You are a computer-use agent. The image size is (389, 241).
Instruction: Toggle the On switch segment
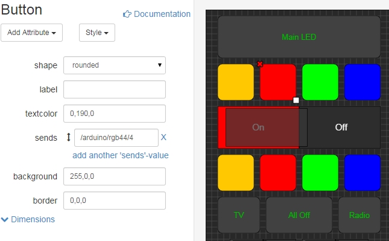click(x=259, y=127)
